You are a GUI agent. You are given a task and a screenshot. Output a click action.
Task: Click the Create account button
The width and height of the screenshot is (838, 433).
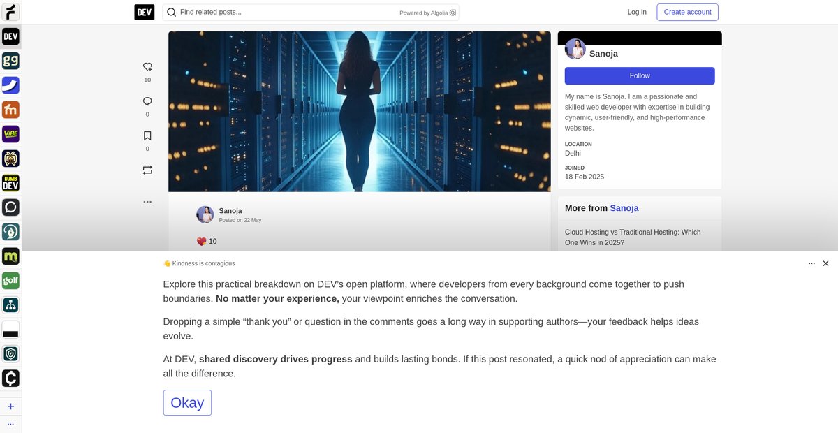point(687,12)
